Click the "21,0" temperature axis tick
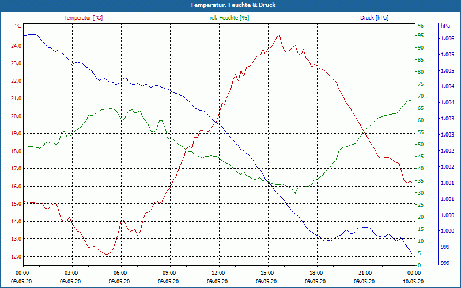Screen dimensions: 461x288 pos(16,98)
